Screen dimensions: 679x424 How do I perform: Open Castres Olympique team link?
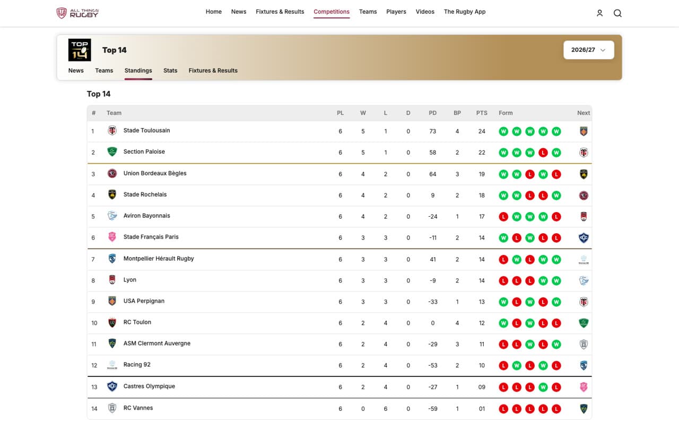point(149,386)
